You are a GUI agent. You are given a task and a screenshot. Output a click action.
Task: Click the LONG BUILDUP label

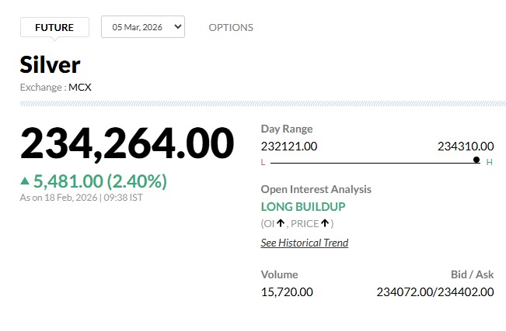click(303, 207)
